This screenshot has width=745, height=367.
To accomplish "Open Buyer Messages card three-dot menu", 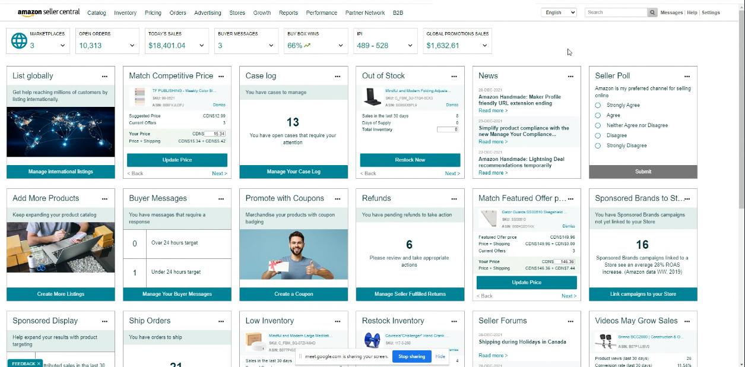I will (x=221, y=198).
